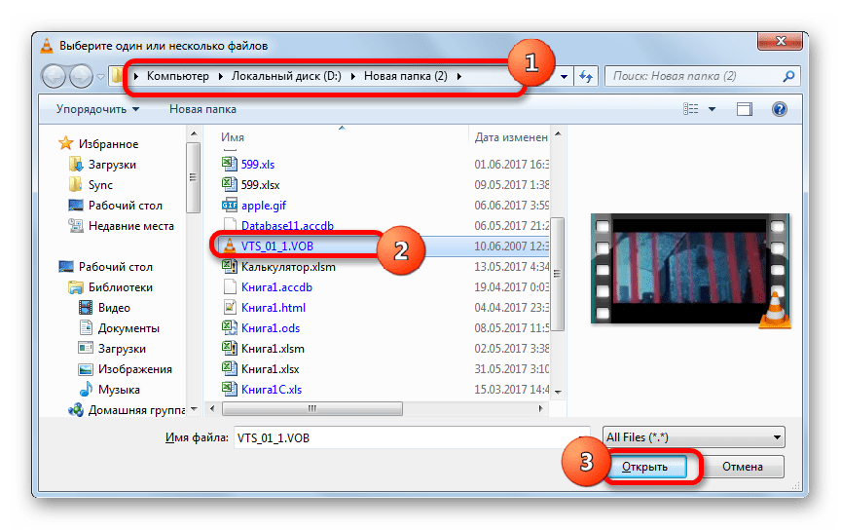Viewport: 841px width, 530px height.
Task: Click the Недавние места icon
Action: click(76, 225)
